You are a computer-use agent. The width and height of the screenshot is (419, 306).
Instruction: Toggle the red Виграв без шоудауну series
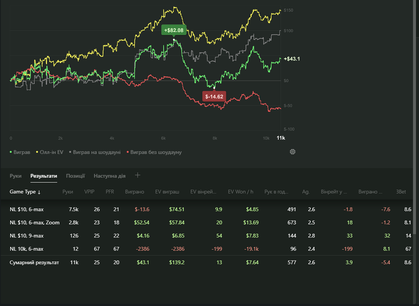[x=154, y=152]
